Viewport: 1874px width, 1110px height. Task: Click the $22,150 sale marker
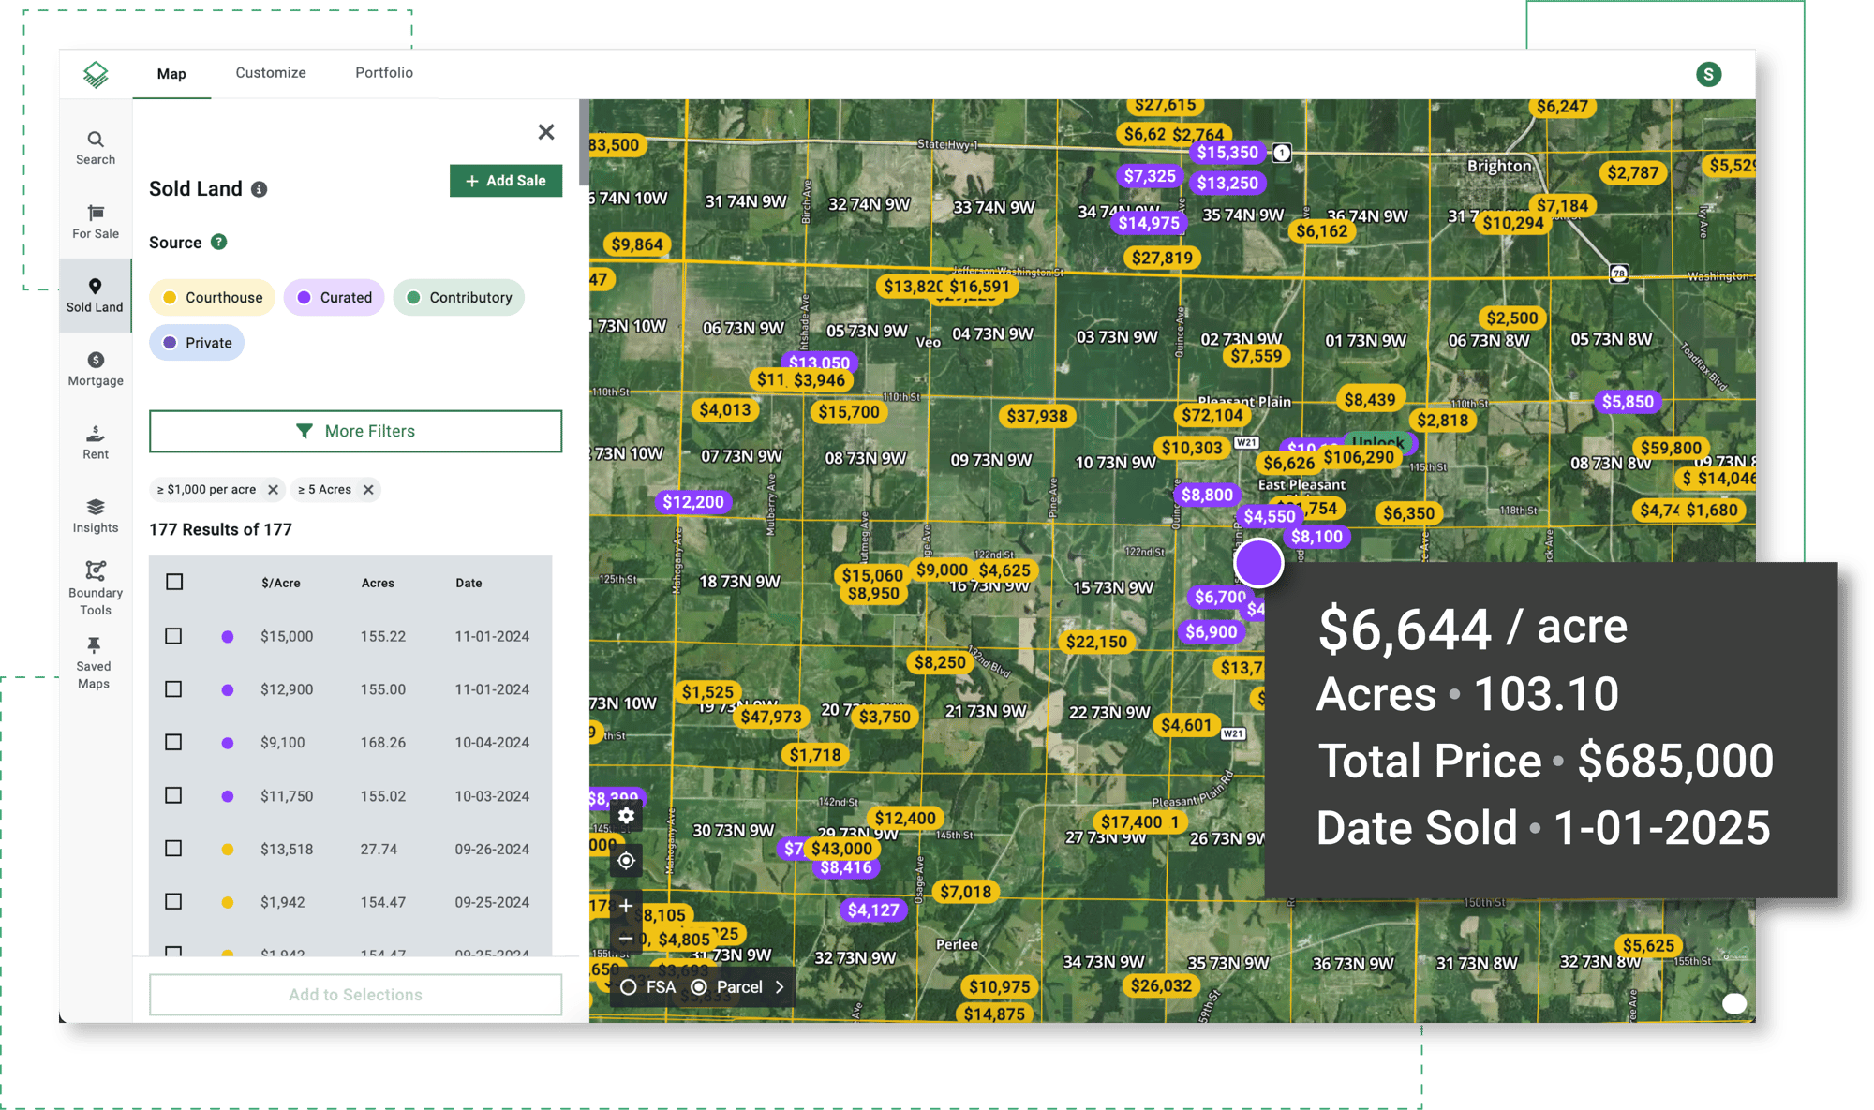(x=1096, y=642)
